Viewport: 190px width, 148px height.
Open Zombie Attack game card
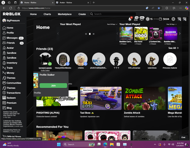point(145,98)
